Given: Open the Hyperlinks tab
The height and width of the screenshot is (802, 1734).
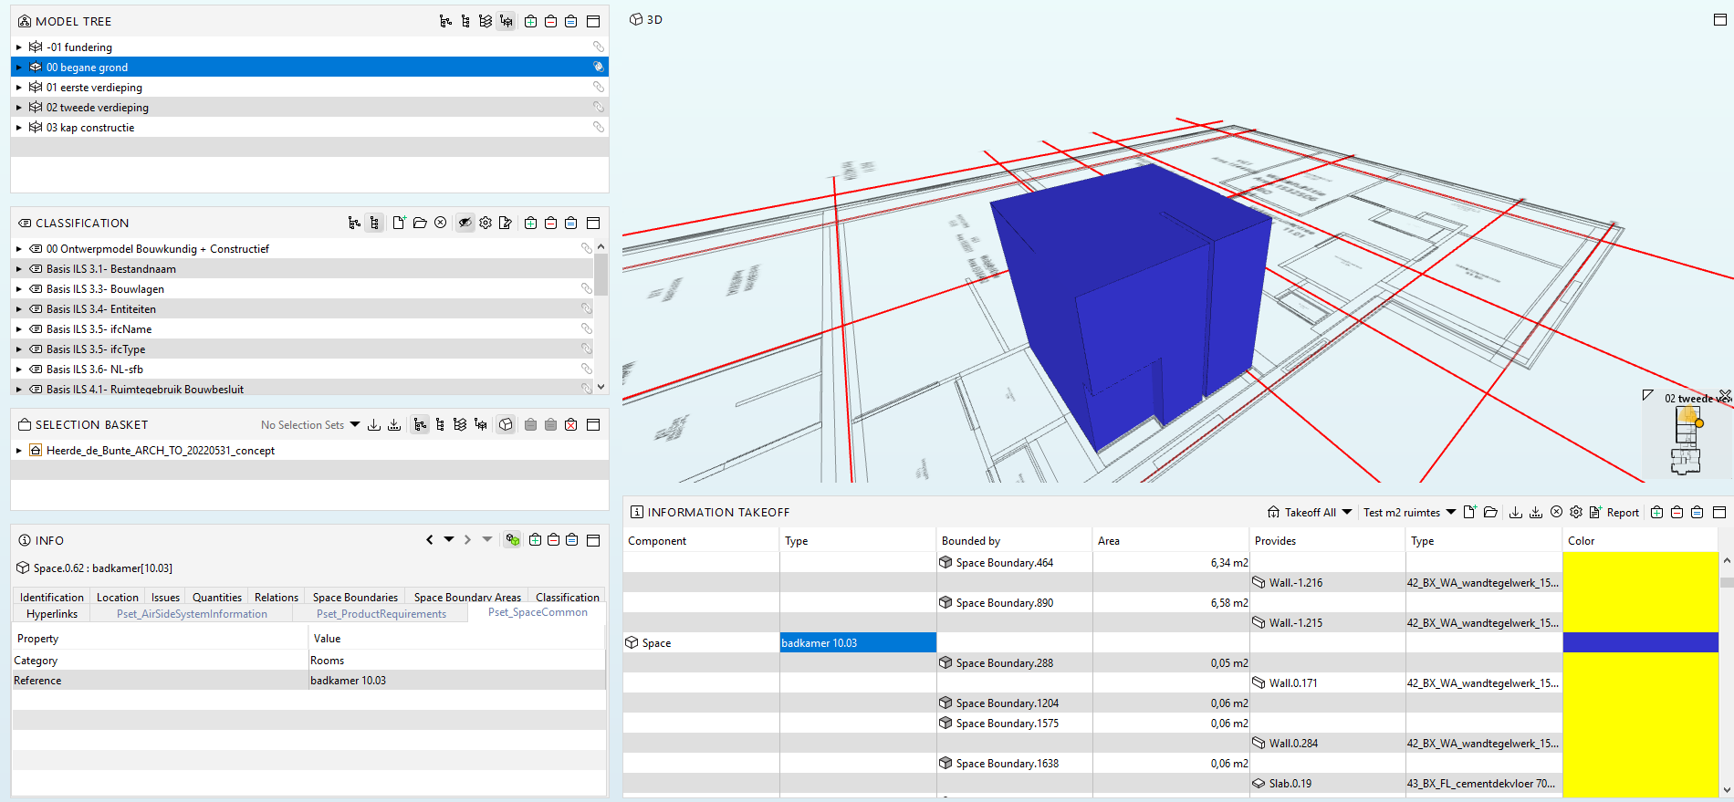Looking at the screenshot, I should (52, 614).
